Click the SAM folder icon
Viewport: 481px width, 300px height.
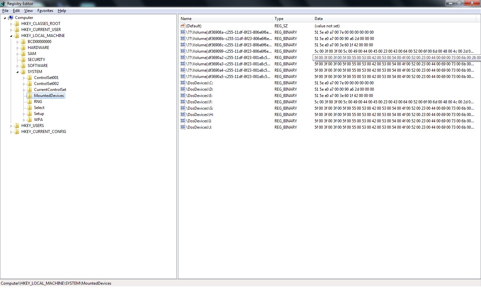[23, 54]
